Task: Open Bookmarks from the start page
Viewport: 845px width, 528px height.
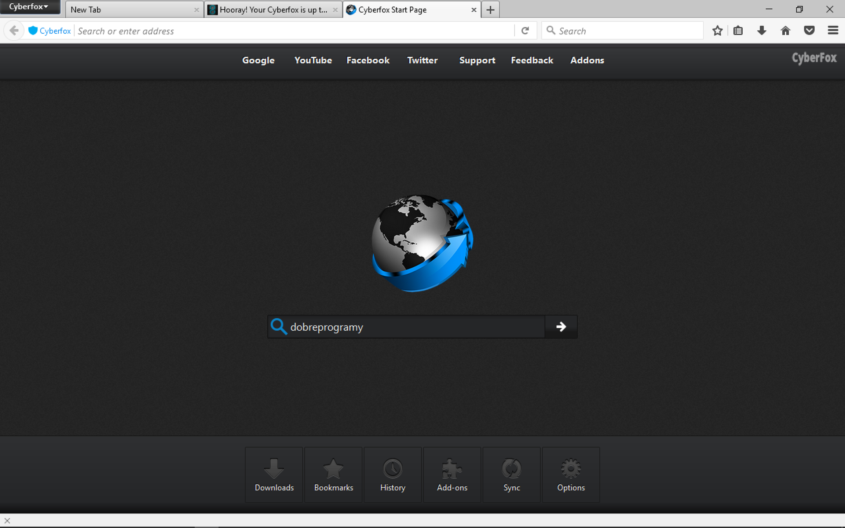Action: coord(333,475)
